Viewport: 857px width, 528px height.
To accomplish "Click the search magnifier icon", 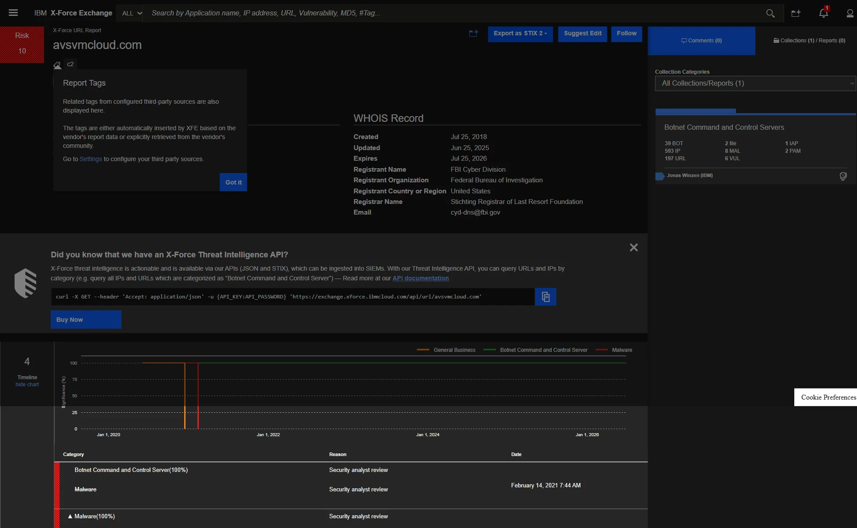I will coord(770,13).
